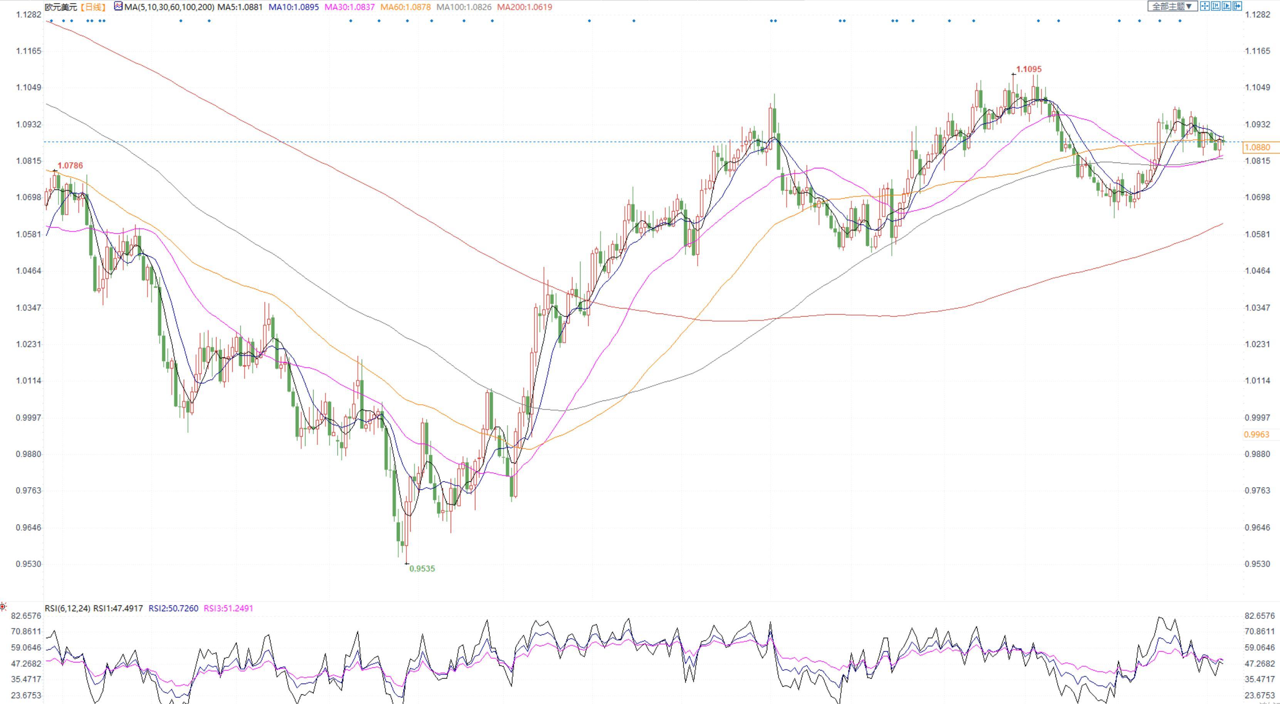Click the 0.9535 low price marker

(422, 568)
